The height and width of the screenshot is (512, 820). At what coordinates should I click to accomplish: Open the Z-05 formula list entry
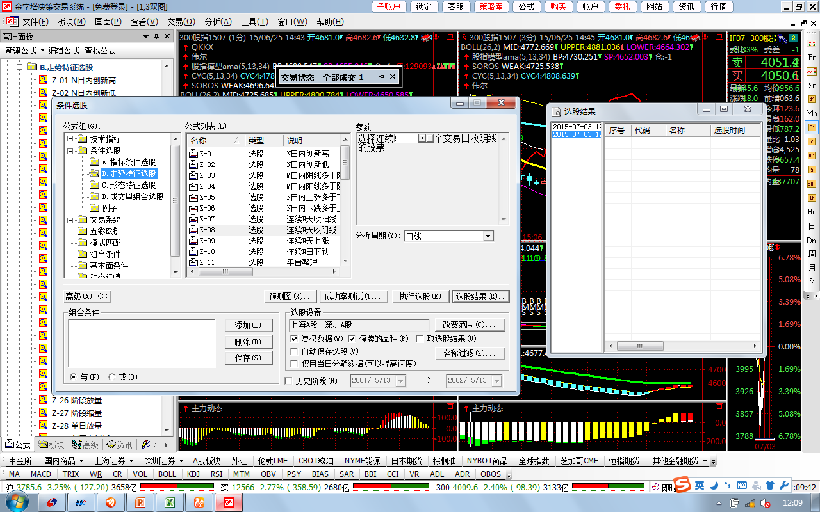click(x=206, y=197)
